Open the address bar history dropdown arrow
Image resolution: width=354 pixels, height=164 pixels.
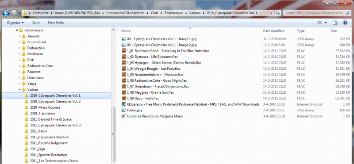(x=271, y=13)
